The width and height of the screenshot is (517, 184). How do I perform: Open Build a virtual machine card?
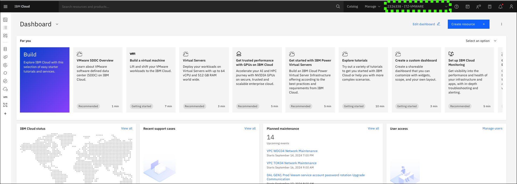[151, 80]
